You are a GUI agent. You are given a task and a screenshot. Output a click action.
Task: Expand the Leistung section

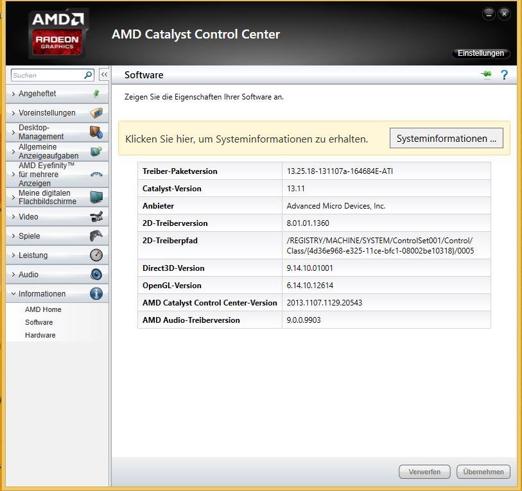click(57, 255)
